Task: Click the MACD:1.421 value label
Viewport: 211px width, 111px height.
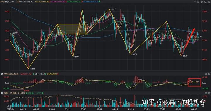Action: (x=26, y=74)
